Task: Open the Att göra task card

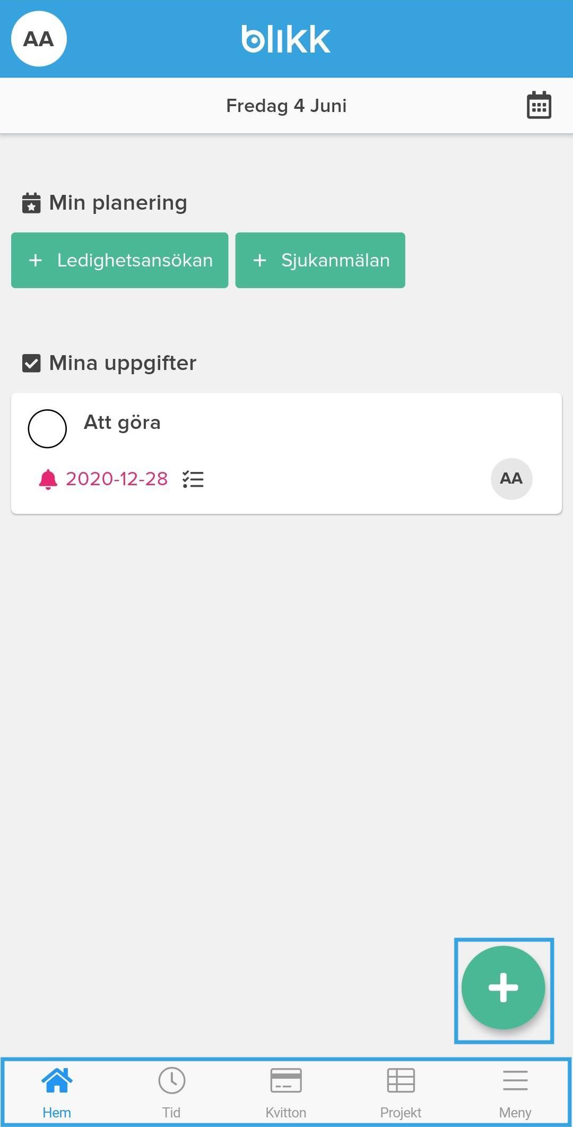Action: pyautogui.click(x=286, y=453)
